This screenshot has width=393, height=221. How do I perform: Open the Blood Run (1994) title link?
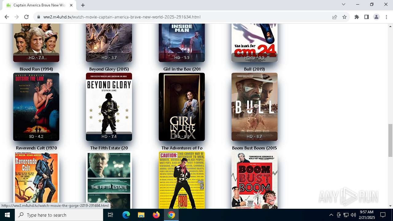[36, 69]
